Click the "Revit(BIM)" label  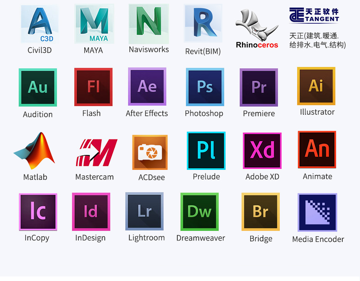point(203,51)
